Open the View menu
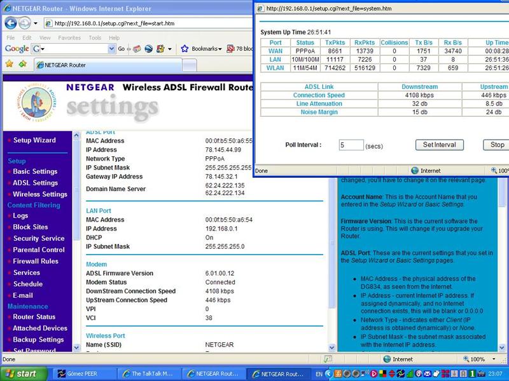This screenshot has width=509, height=381. pos(45,38)
